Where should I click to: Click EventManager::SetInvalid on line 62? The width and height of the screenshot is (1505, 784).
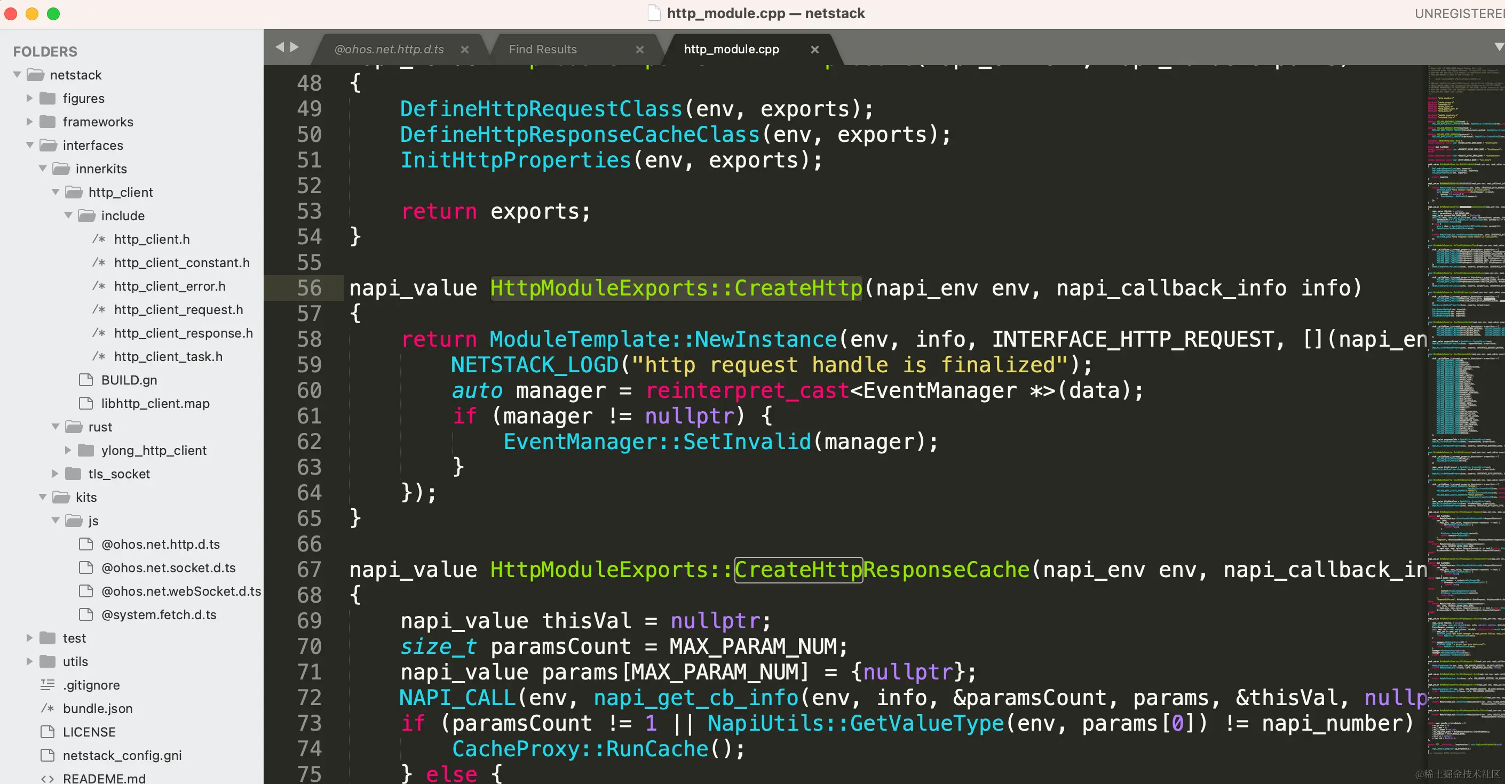point(658,441)
